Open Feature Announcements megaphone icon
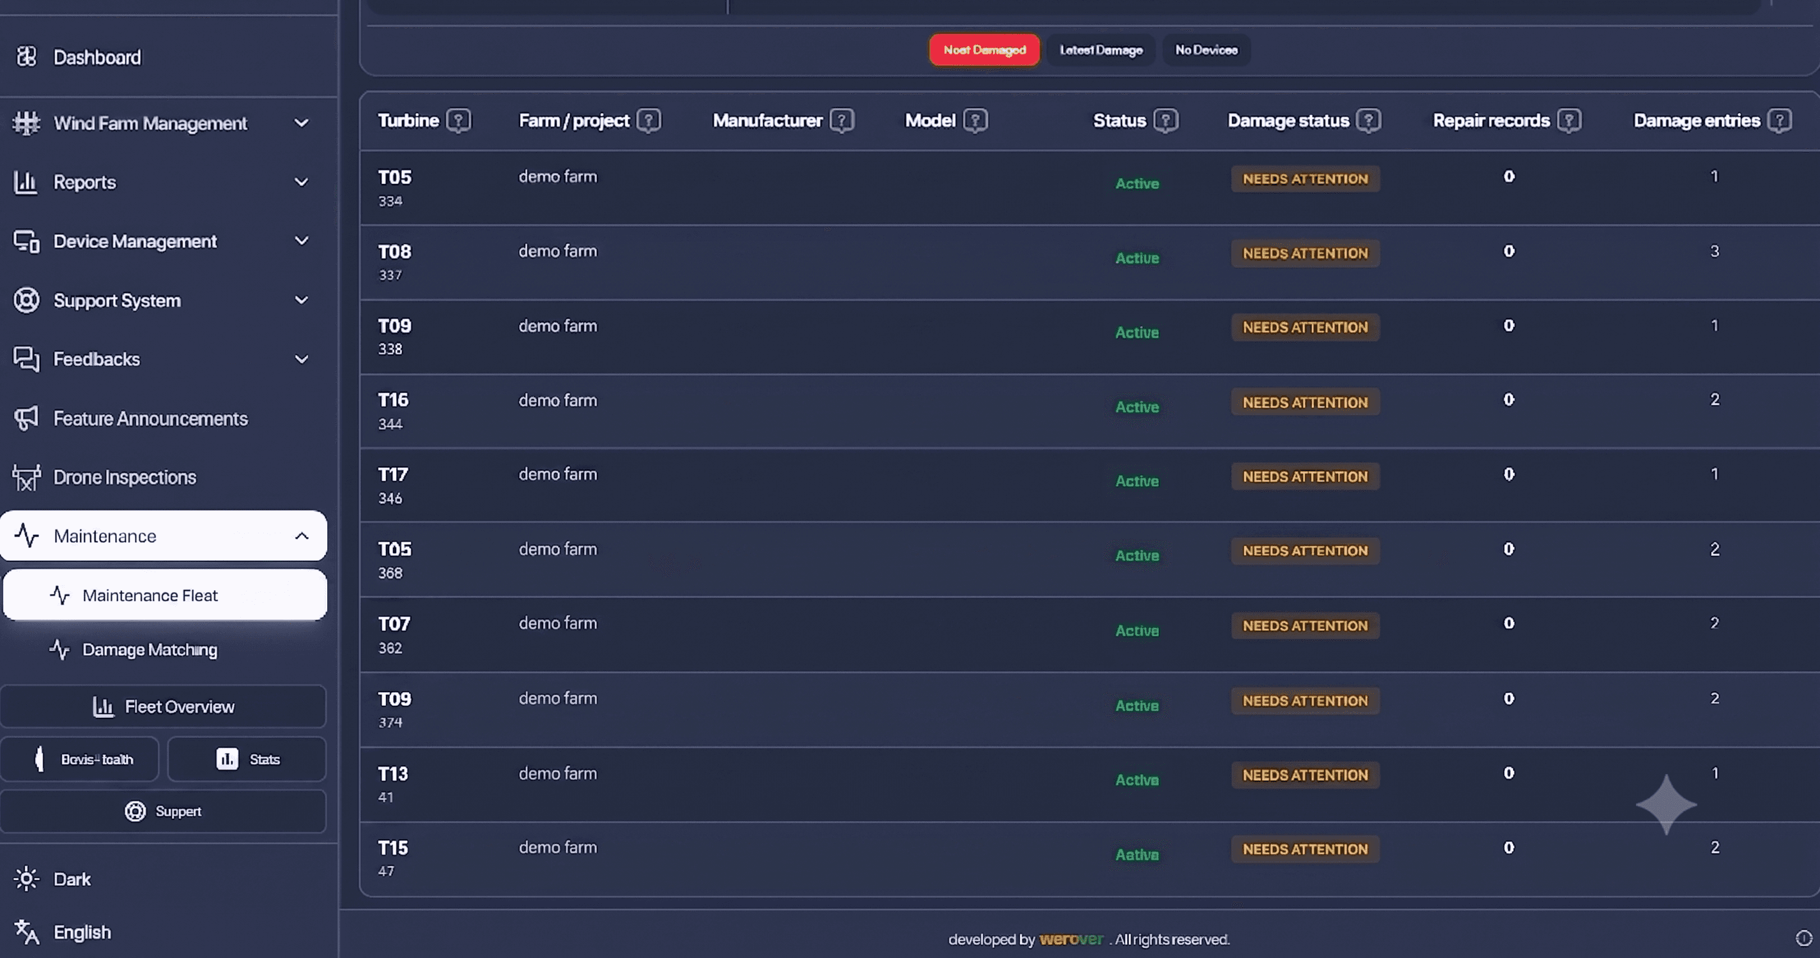 (x=27, y=418)
